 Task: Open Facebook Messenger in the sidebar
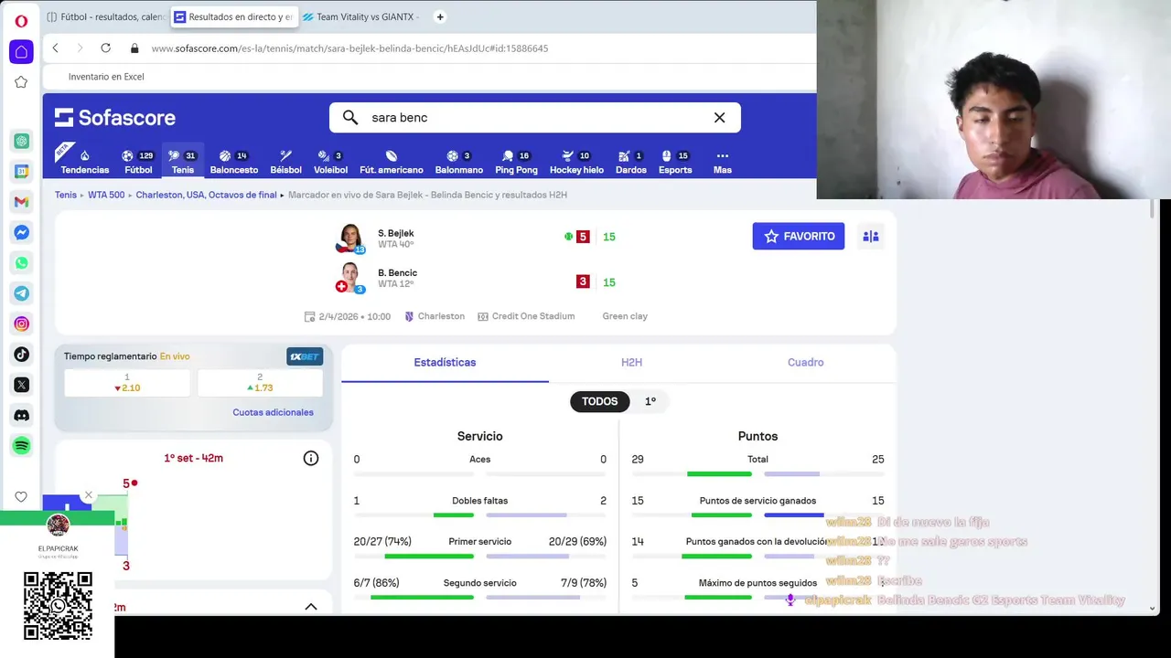[21, 232]
